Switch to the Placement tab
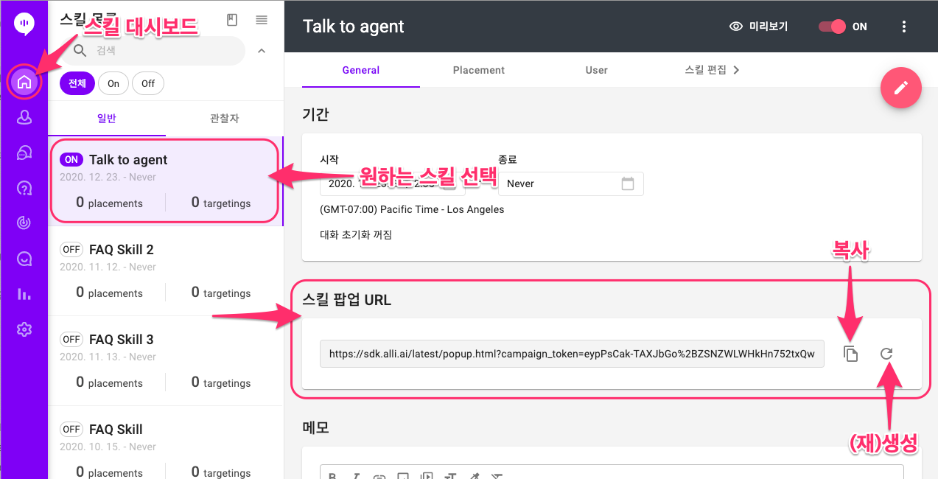The image size is (938, 479). [x=479, y=70]
